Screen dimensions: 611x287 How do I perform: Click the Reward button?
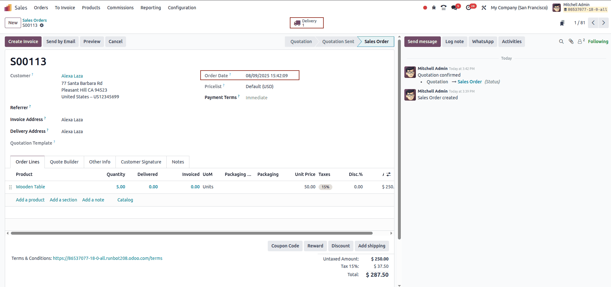[x=315, y=246]
